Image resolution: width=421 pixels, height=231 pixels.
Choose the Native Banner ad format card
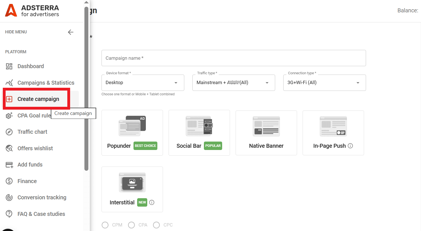tap(266, 133)
